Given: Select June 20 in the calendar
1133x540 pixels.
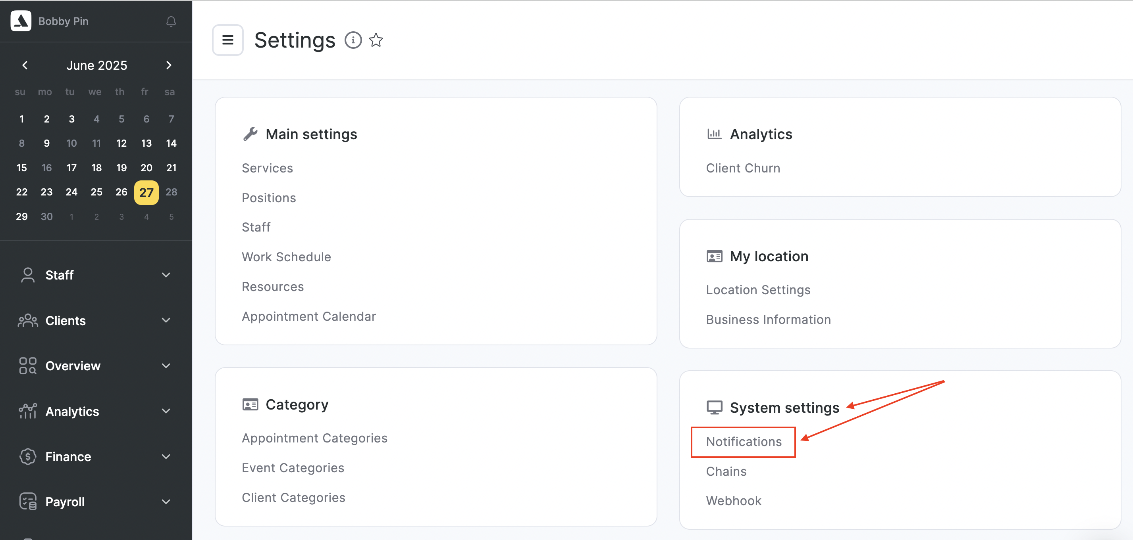Looking at the screenshot, I should 146,168.
